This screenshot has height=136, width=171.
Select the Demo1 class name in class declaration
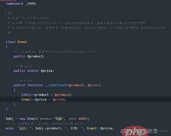pos(22,42)
